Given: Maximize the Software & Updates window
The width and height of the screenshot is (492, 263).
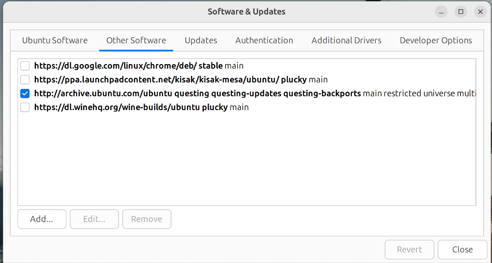Looking at the screenshot, I should [x=461, y=12].
